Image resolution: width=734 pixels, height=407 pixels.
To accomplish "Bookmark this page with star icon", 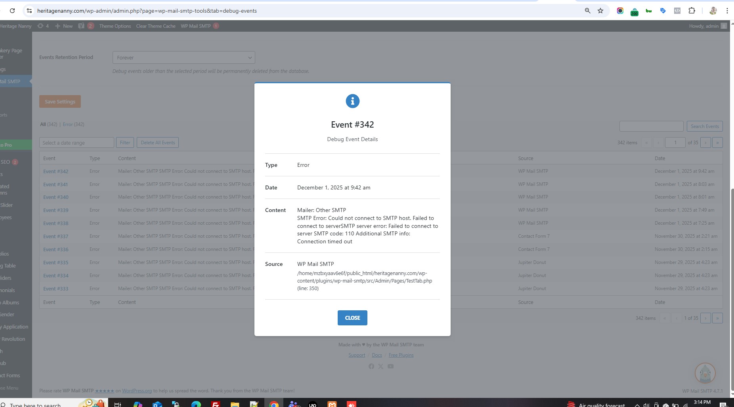I will [600, 11].
